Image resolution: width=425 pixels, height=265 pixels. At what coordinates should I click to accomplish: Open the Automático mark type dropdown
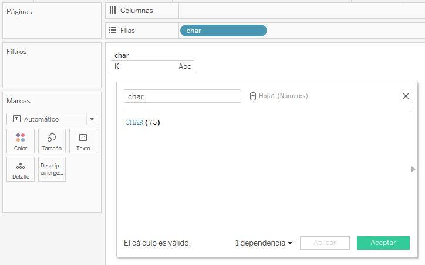pos(52,119)
